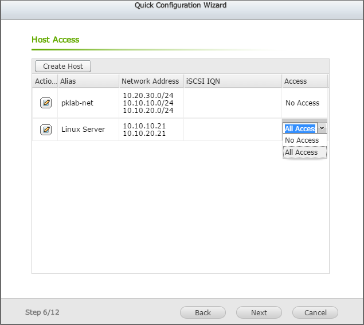364x325 pixels.
Task: Click the Access column header
Action: click(304, 81)
